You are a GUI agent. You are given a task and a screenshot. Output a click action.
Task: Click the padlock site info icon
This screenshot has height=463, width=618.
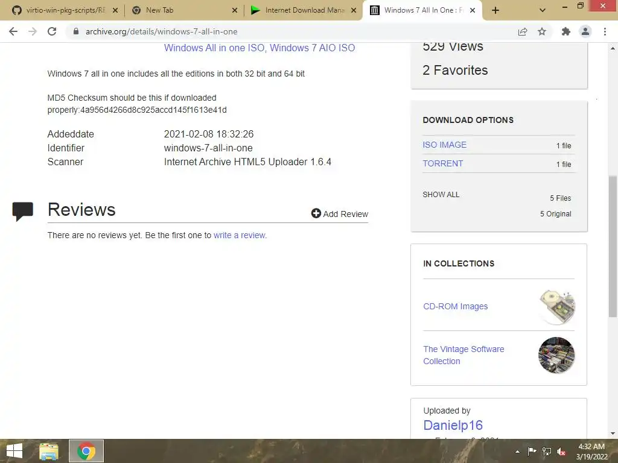[76, 31]
